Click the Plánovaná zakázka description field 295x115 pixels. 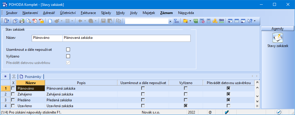pyautogui.click(x=127, y=38)
